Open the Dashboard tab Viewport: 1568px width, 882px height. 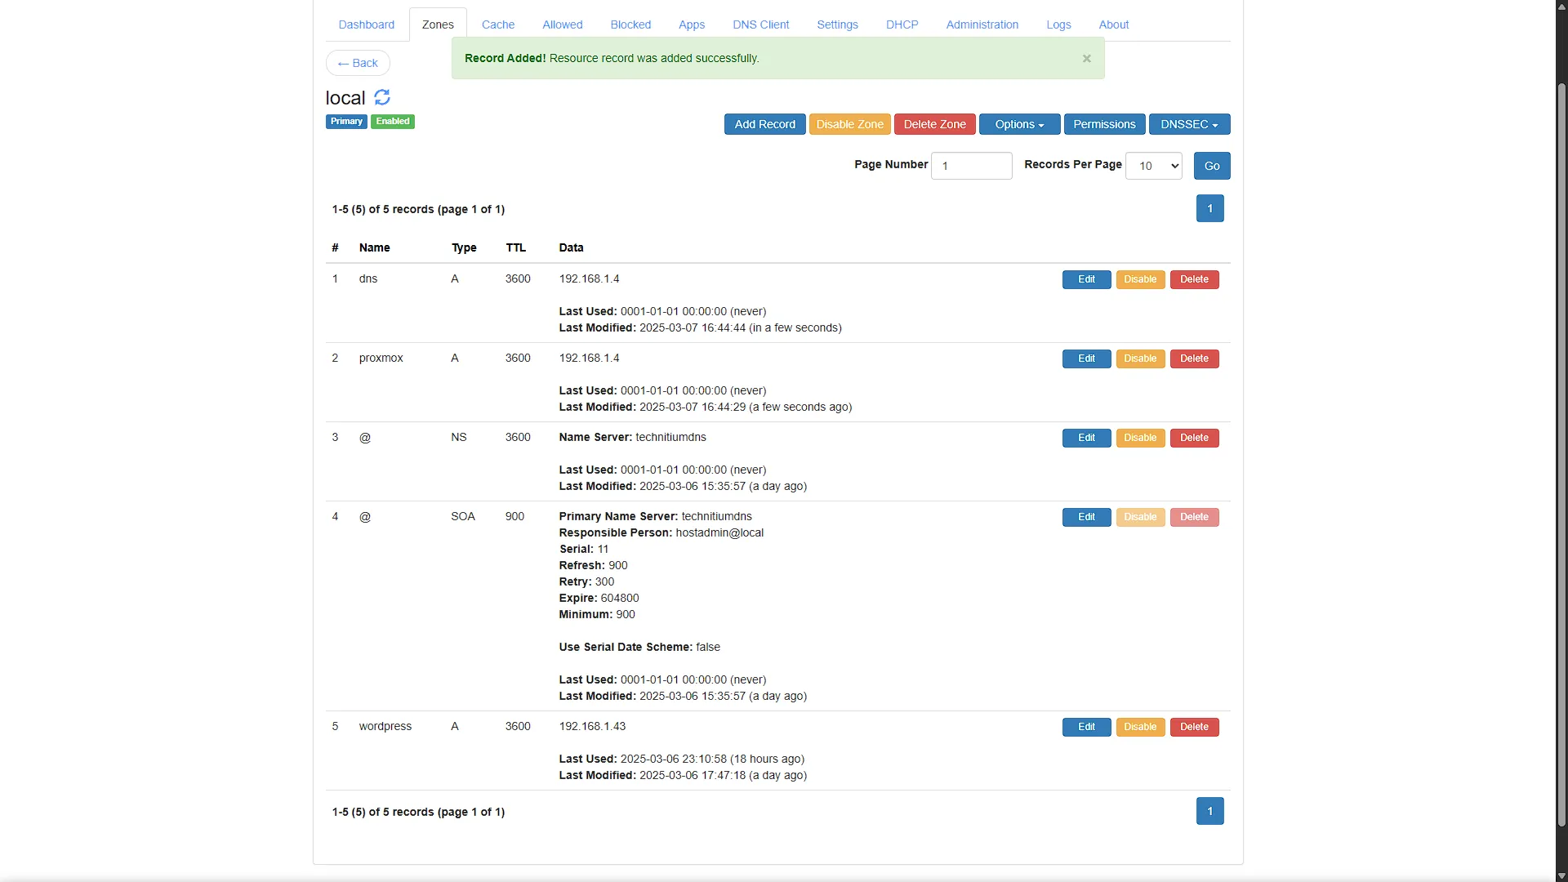point(367,24)
